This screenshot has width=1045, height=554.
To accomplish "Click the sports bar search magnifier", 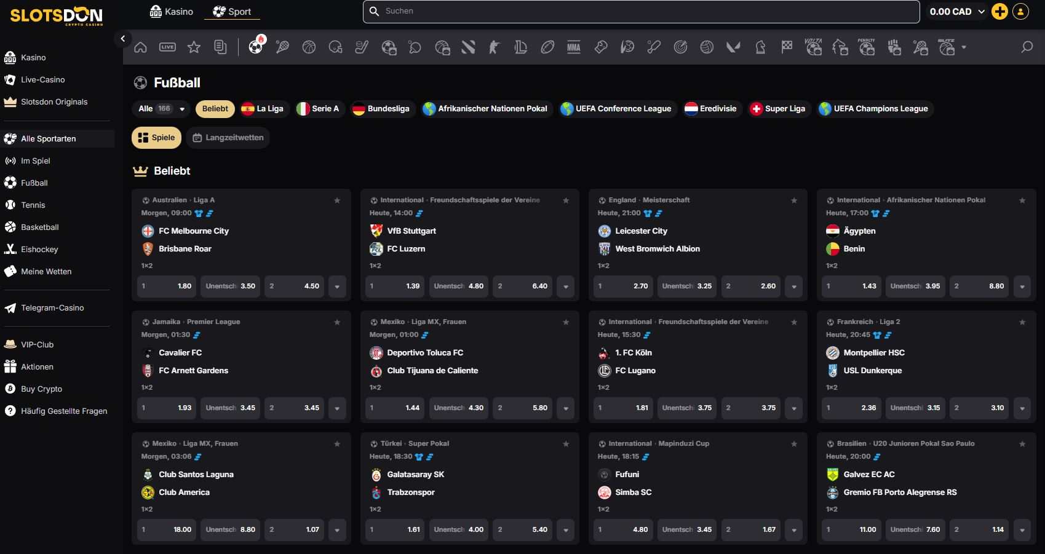I will pos(1027,47).
